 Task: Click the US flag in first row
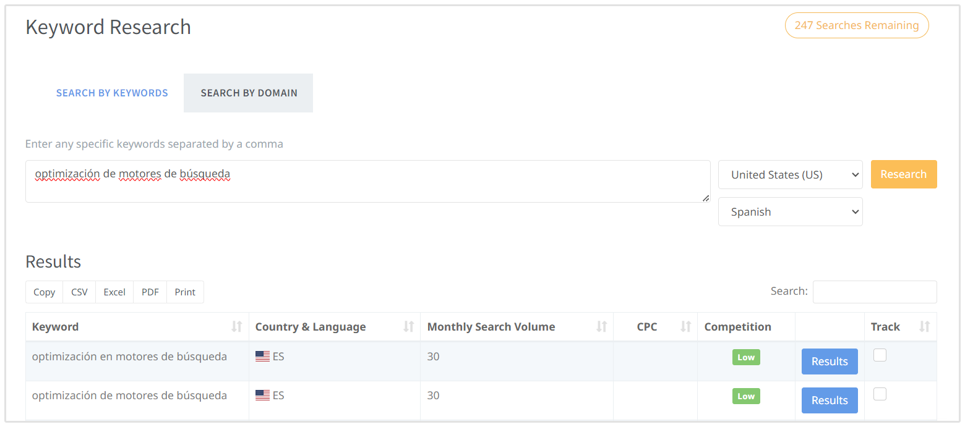point(262,357)
